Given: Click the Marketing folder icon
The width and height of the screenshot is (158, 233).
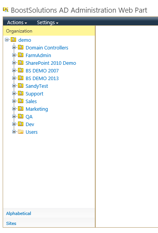Looking at the screenshot, I should tap(21, 108).
